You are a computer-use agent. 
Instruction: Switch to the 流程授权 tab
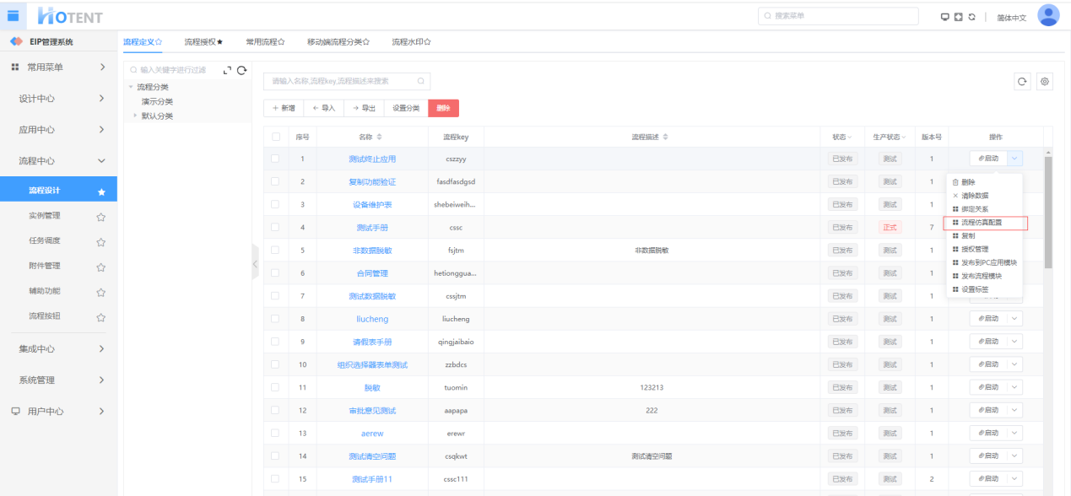click(203, 41)
